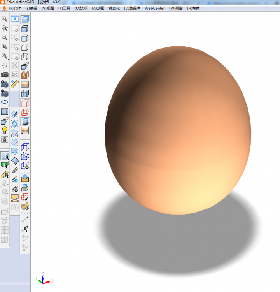This screenshot has height=292, width=280.
Task: Select the Zoom In magnifier tool
Action: point(5,19)
